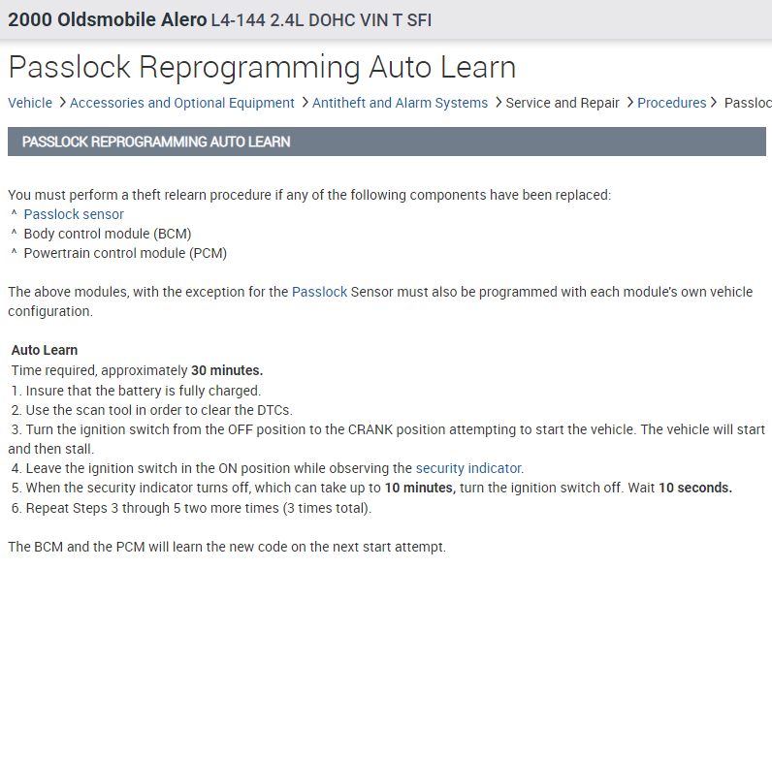Click the L4-144 2.4L DOHC VIN T SFI engine text

321,20
